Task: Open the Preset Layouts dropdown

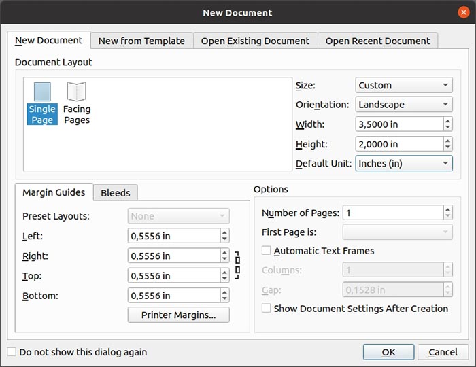Action: tap(178, 216)
